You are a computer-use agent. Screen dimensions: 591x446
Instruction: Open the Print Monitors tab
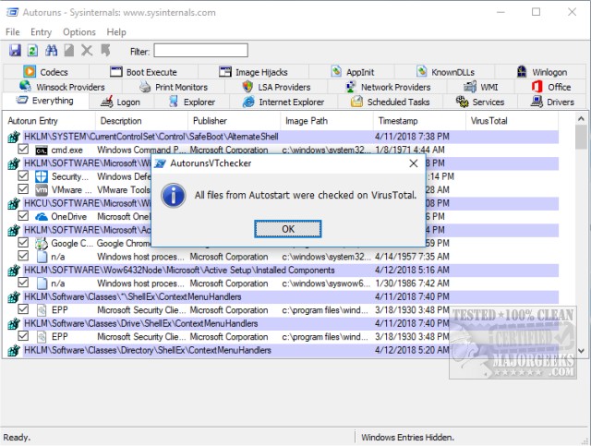(x=174, y=87)
